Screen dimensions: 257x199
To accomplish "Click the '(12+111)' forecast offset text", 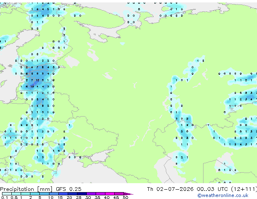I will 244,189.
